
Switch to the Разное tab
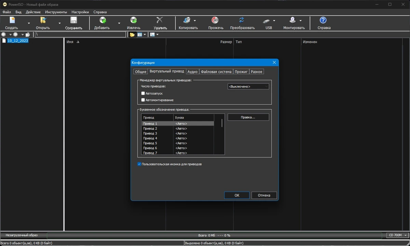point(257,72)
